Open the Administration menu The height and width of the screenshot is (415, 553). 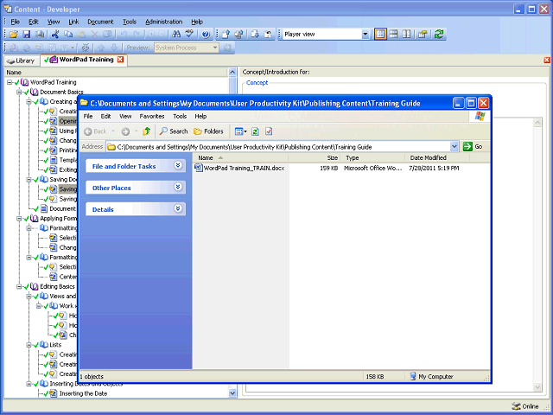(x=163, y=22)
